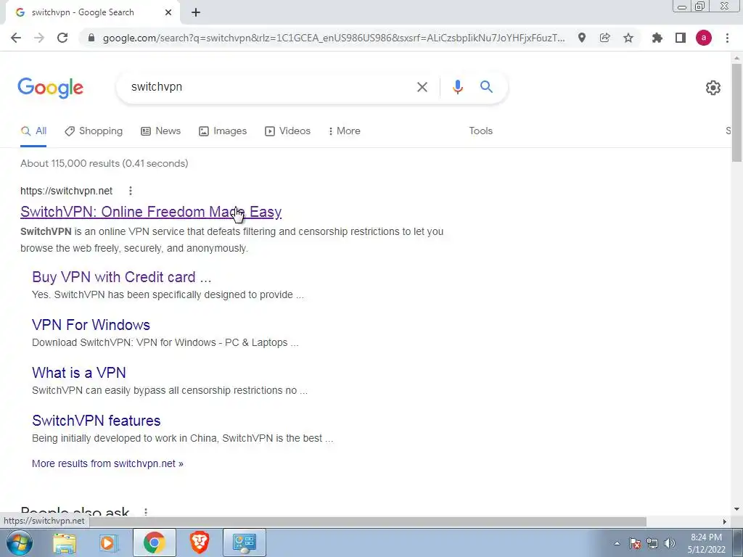
Task: Switch to the Shopping tab
Action: pos(94,131)
